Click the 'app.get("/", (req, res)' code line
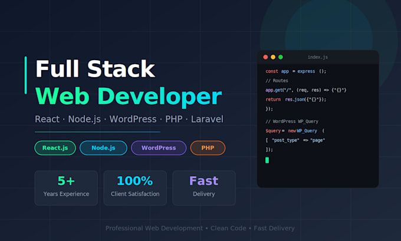This screenshot has height=241, width=401. click(306, 90)
